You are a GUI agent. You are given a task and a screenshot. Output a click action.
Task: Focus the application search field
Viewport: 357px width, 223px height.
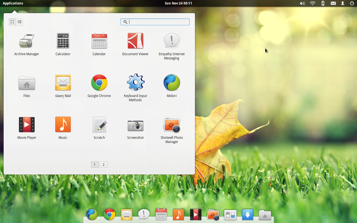tap(155, 22)
